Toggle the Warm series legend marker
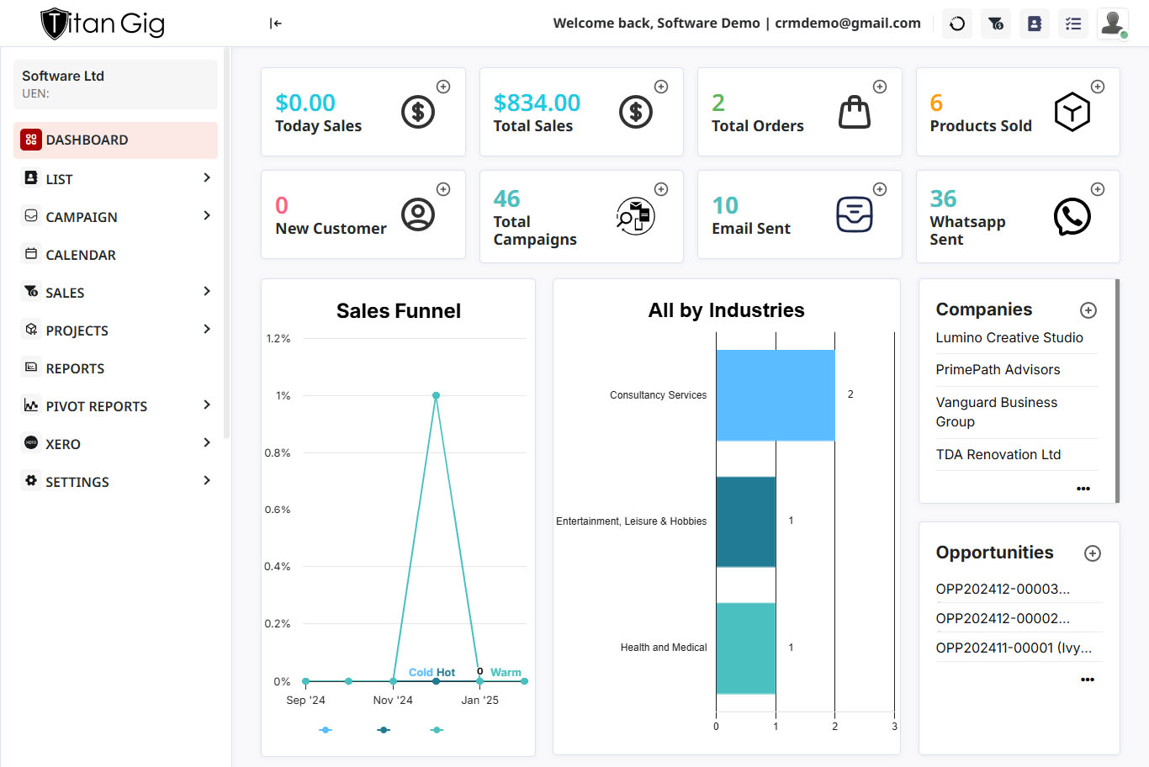1149x767 pixels. tap(437, 730)
